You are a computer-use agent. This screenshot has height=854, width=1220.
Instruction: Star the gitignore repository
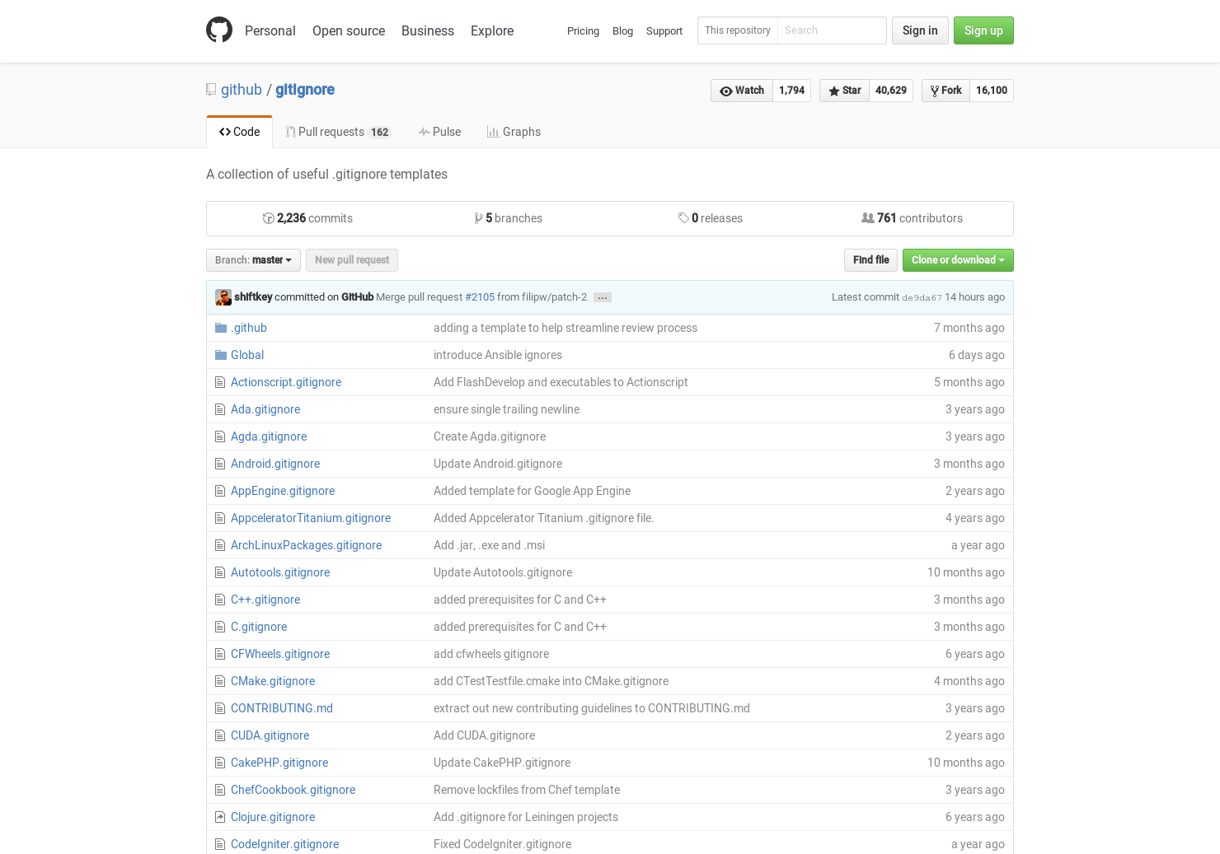pos(845,91)
